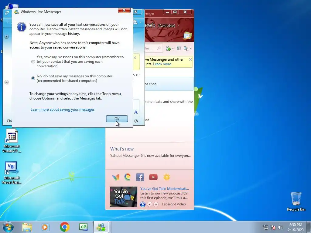The image size is (311, 233).
Task: Change the contact list layout icon
Action: (x=179, y=48)
